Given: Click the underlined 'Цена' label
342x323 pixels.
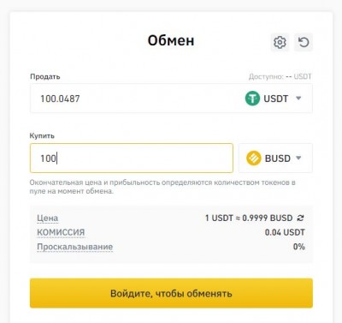Looking at the screenshot, I should coord(48,218).
